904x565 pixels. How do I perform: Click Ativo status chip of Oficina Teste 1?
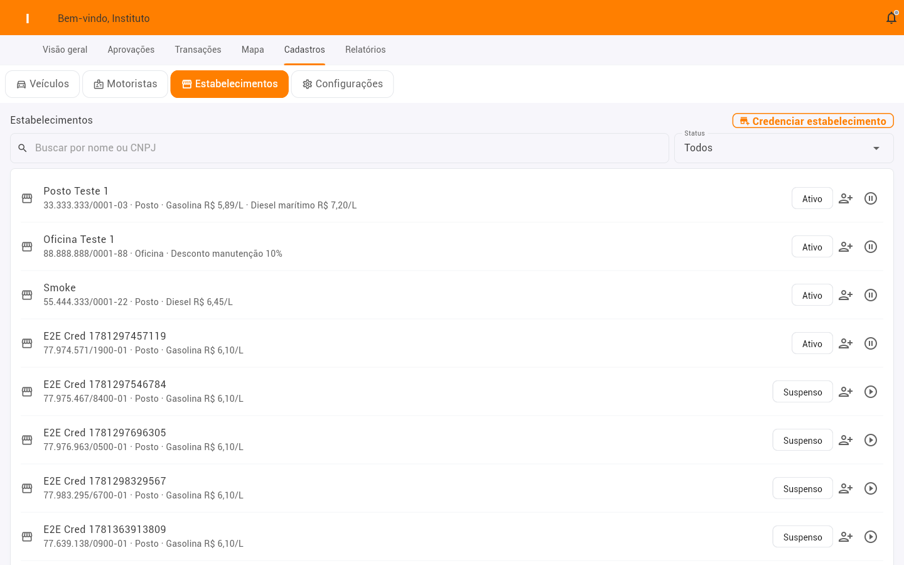click(812, 247)
